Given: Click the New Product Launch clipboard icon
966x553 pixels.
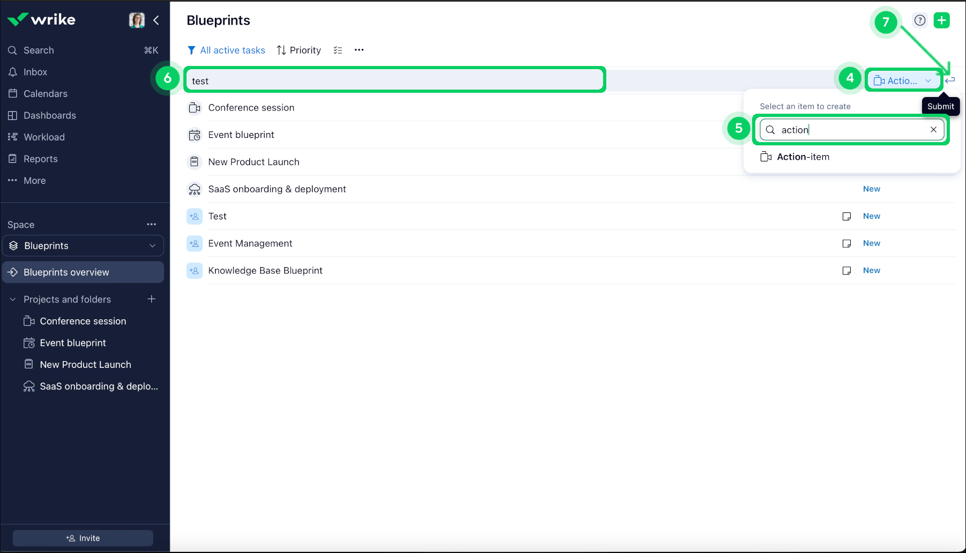Looking at the screenshot, I should click(x=195, y=162).
